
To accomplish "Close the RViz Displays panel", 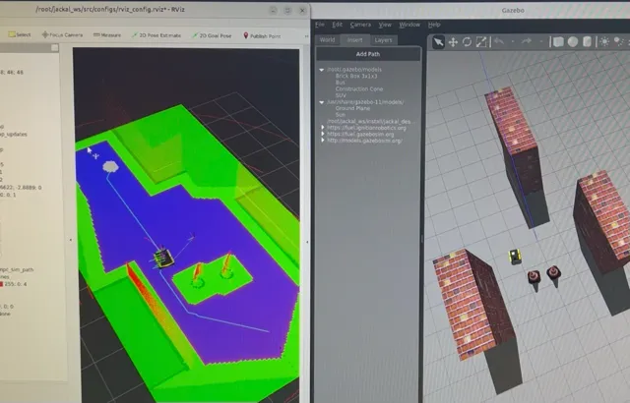I will (x=55, y=48).
